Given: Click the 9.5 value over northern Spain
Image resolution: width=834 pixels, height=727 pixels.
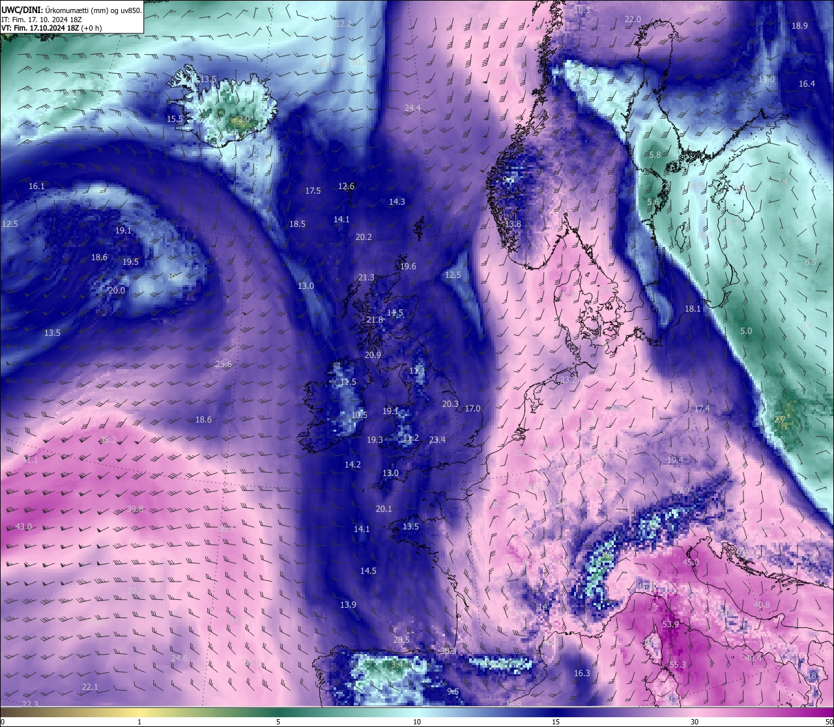Looking at the screenshot, I should 453,691.
